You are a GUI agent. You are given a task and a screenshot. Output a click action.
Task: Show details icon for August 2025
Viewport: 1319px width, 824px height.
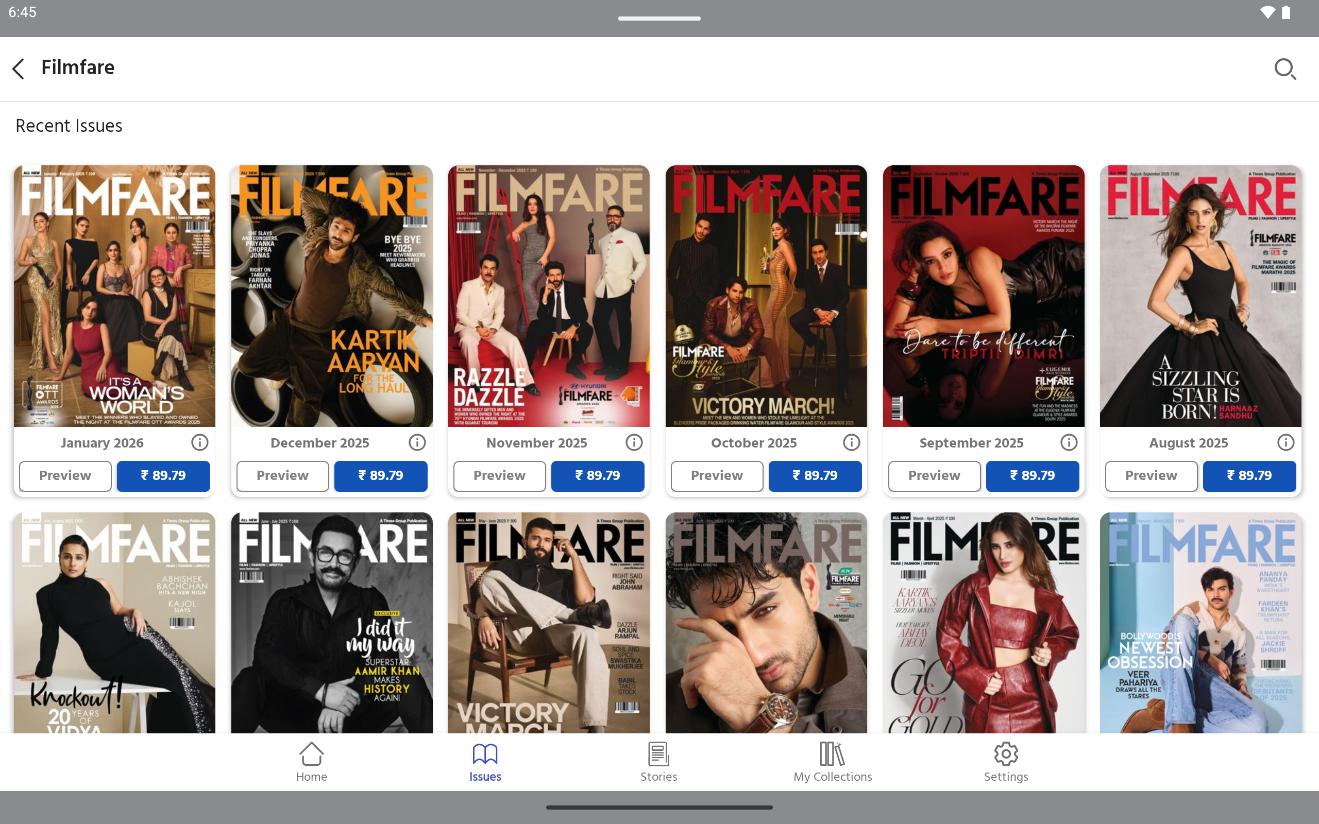tap(1285, 442)
